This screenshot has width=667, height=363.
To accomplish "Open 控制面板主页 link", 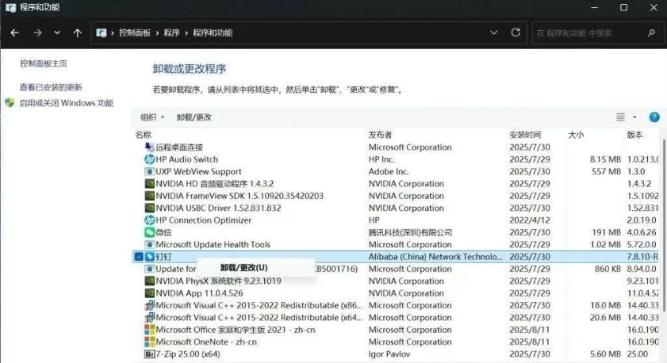I will 44,63.
